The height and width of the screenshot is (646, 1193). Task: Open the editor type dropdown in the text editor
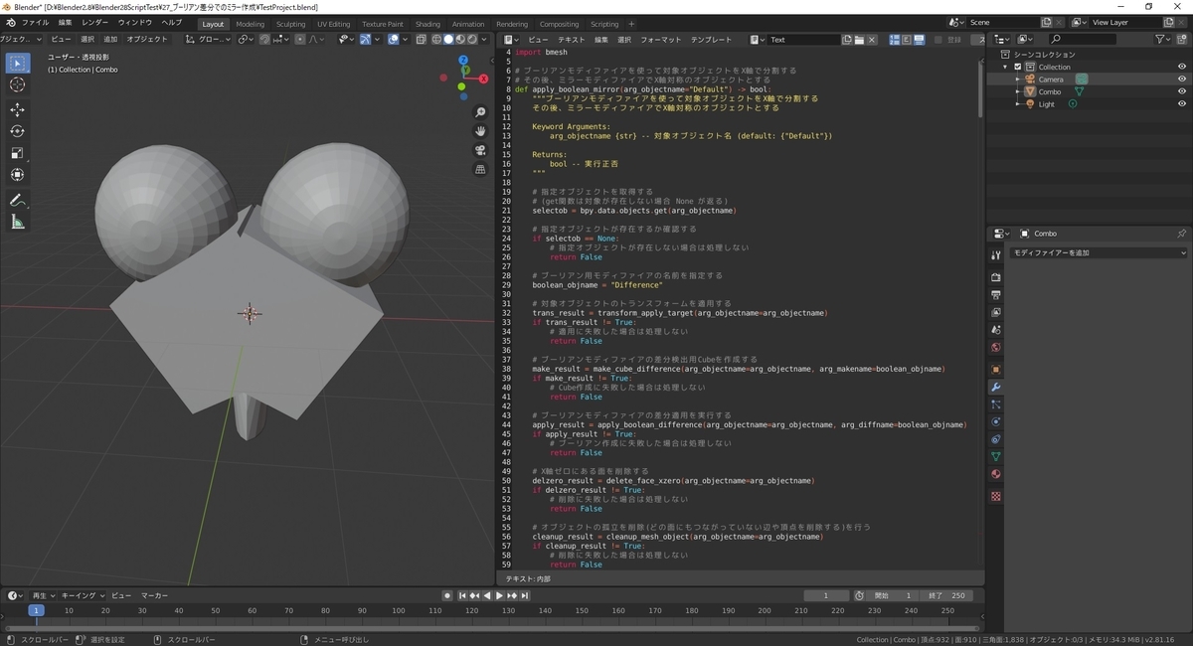tap(508, 40)
